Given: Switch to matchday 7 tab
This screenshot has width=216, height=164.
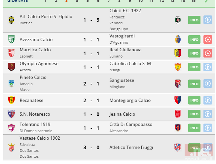Looking at the screenshot, I should tap(109, 1).
